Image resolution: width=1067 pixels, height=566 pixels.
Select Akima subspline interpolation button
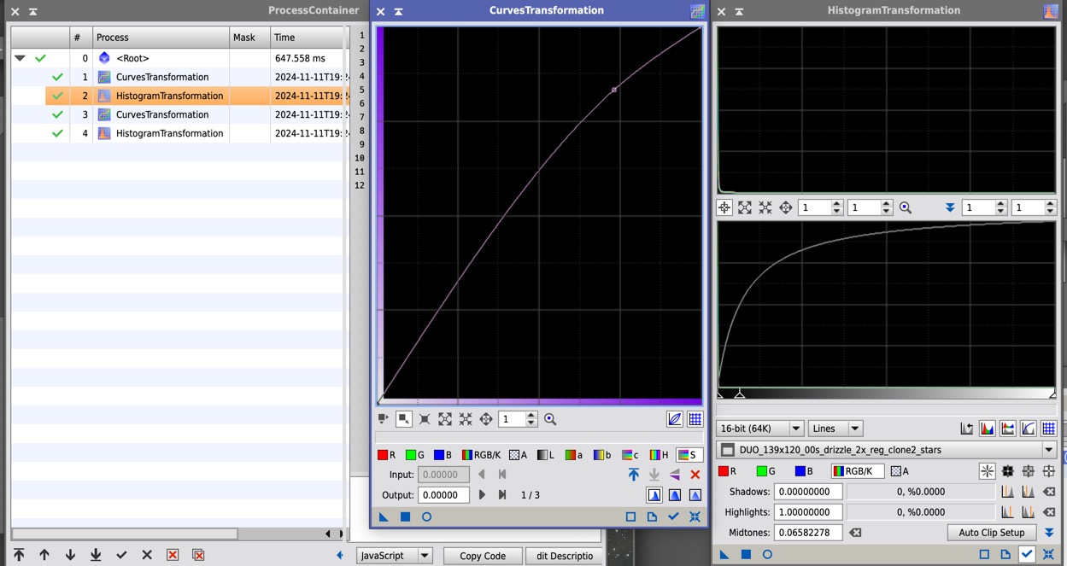[x=654, y=495]
